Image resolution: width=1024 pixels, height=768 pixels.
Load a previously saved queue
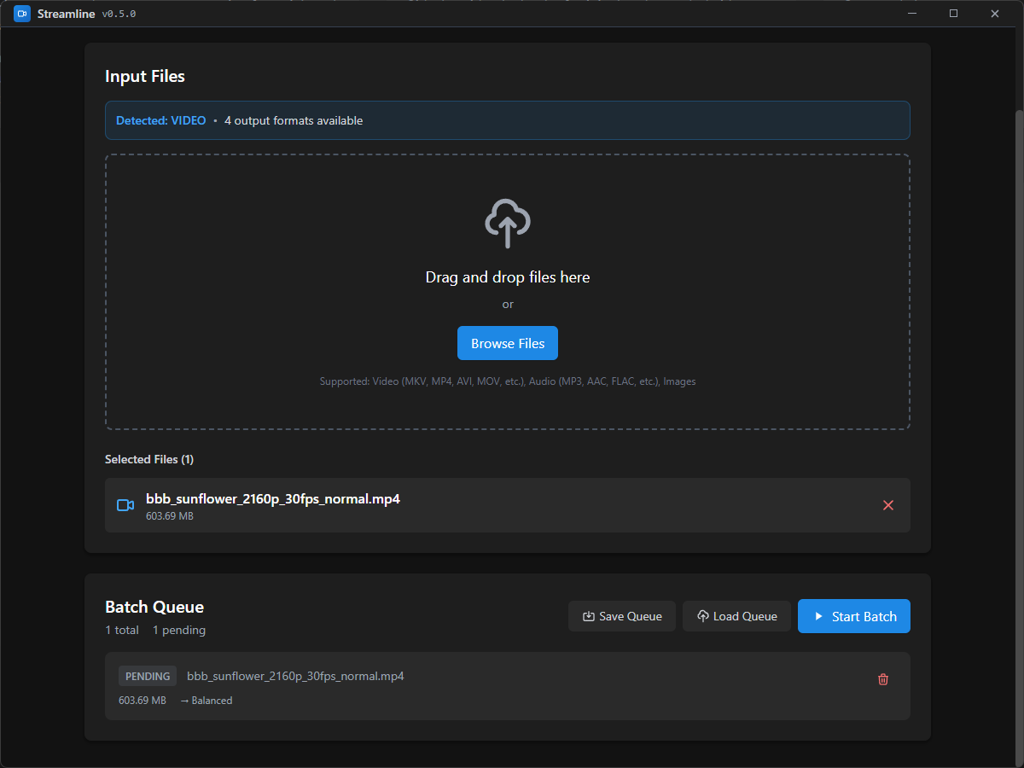coord(736,615)
